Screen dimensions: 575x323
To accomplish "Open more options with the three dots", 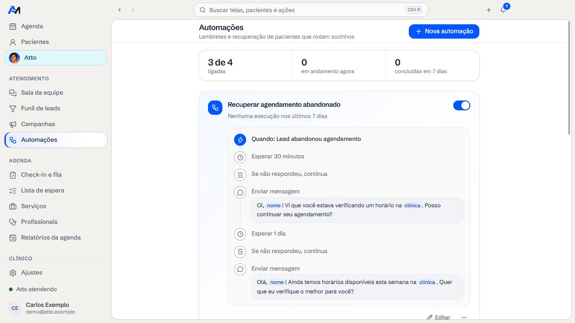I will tap(464, 317).
